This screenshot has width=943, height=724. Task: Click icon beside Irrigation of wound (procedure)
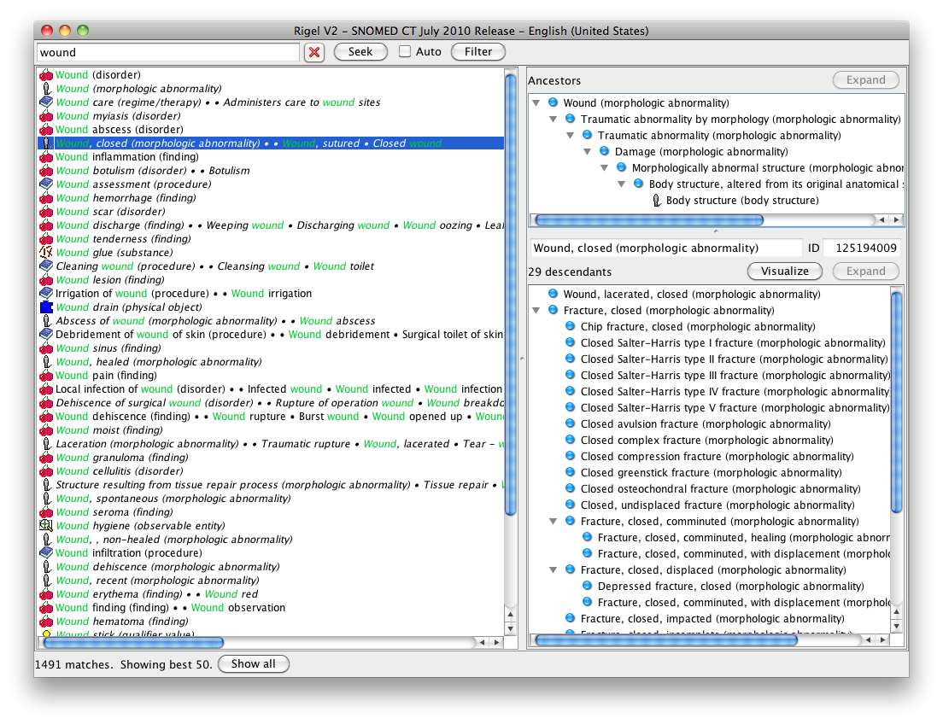tap(46, 294)
